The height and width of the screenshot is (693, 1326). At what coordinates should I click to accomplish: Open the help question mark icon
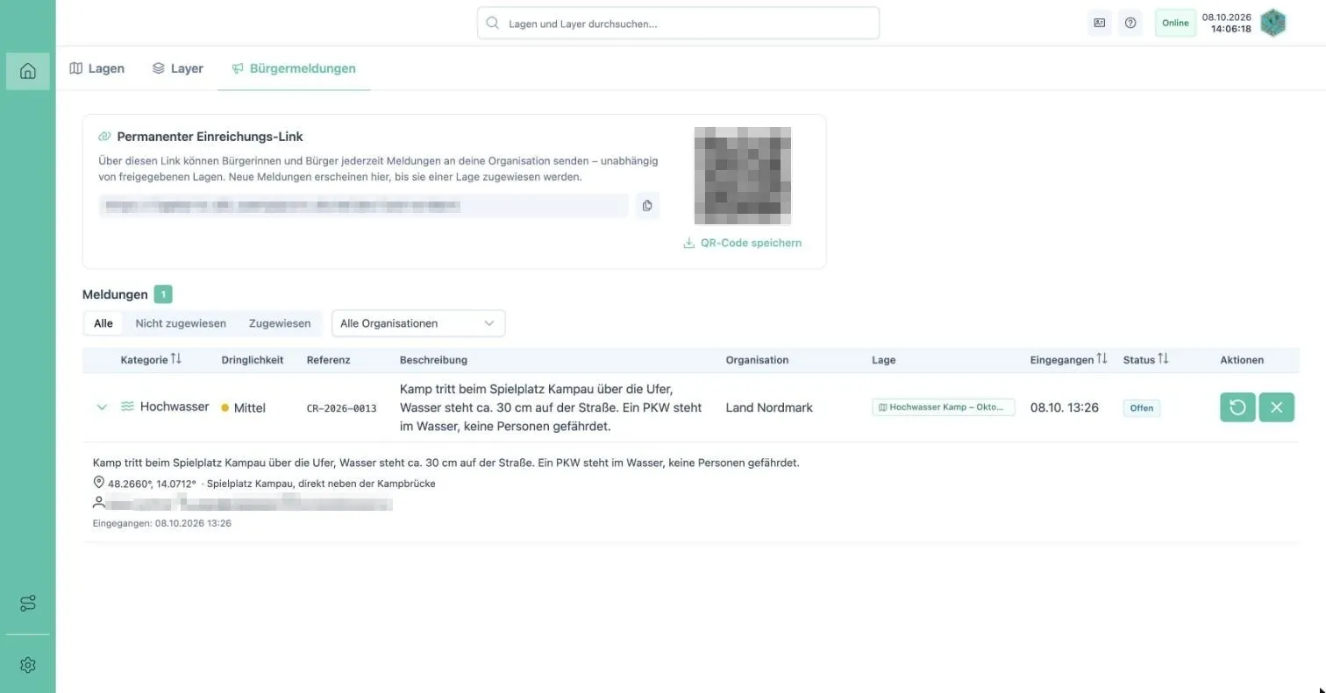[1130, 23]
